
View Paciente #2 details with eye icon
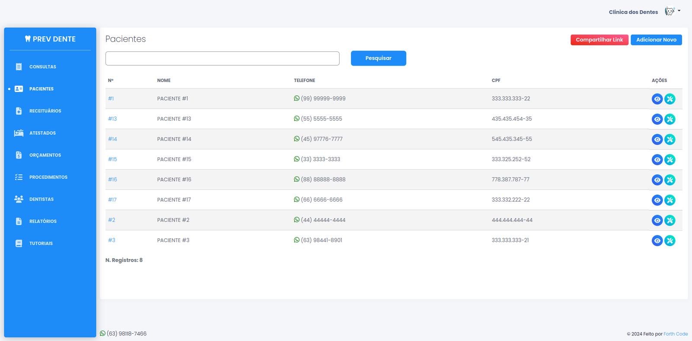[657, 220]
